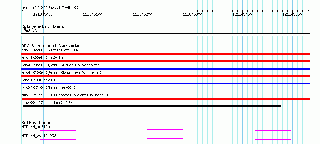Select the magenta track under HPD|NM_001171993

coord(165,139)
